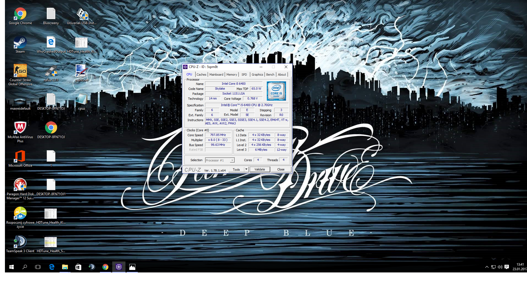Open paint.net from the desktop

coord(82,73)
